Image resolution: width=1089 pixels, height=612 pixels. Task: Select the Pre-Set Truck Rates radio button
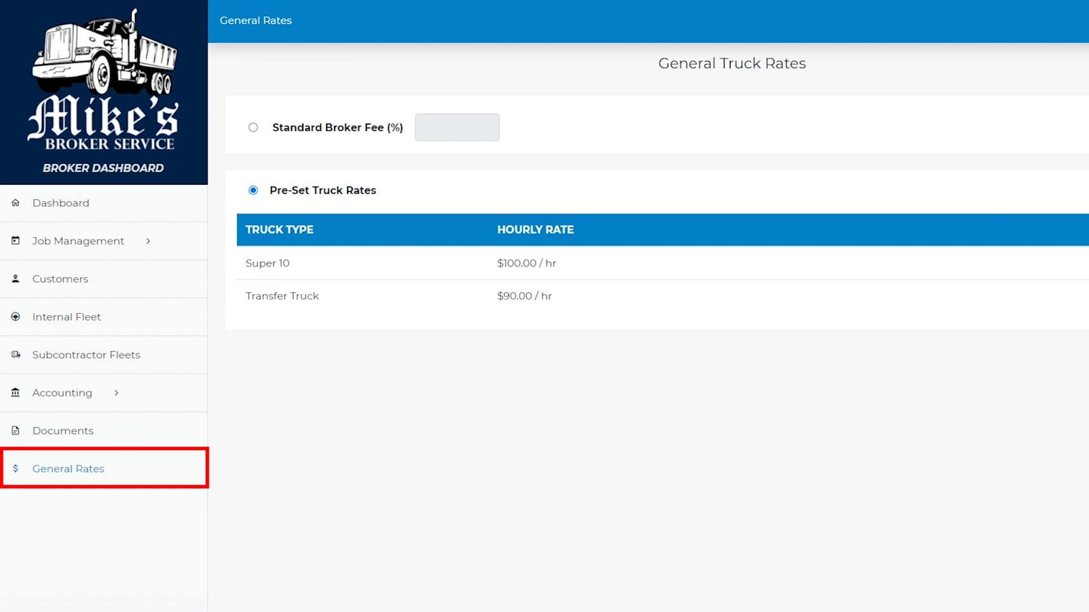click(x=253, y=190)
